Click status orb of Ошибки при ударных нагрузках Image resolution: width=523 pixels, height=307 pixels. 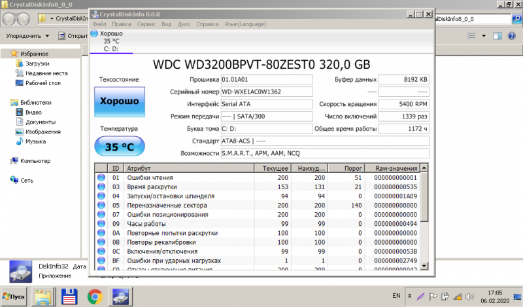pos(101,261)
